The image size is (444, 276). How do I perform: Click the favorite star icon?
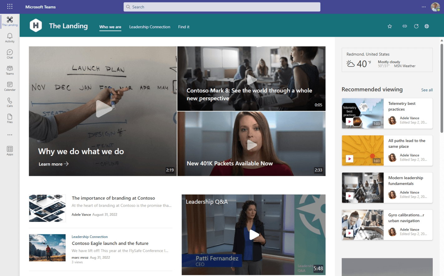click(x=390, y=26)
